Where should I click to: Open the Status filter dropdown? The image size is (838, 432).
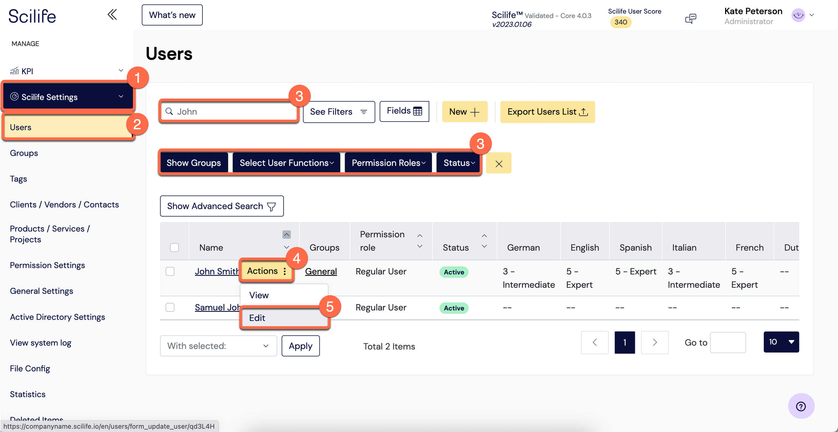pos(458,163)
